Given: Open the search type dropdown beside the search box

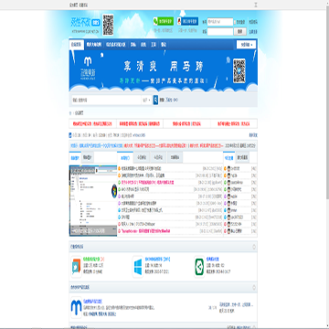Looking at the screenshot, I should click(x=147, y=100).
